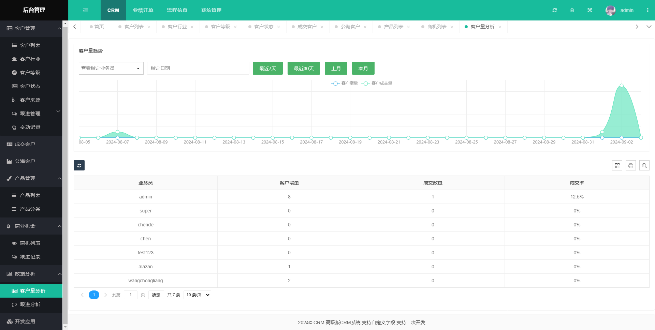Close the 客户列表 tab
Viewport: 655px width, 330px height.
pyautogui.click(x=149, y=27)
